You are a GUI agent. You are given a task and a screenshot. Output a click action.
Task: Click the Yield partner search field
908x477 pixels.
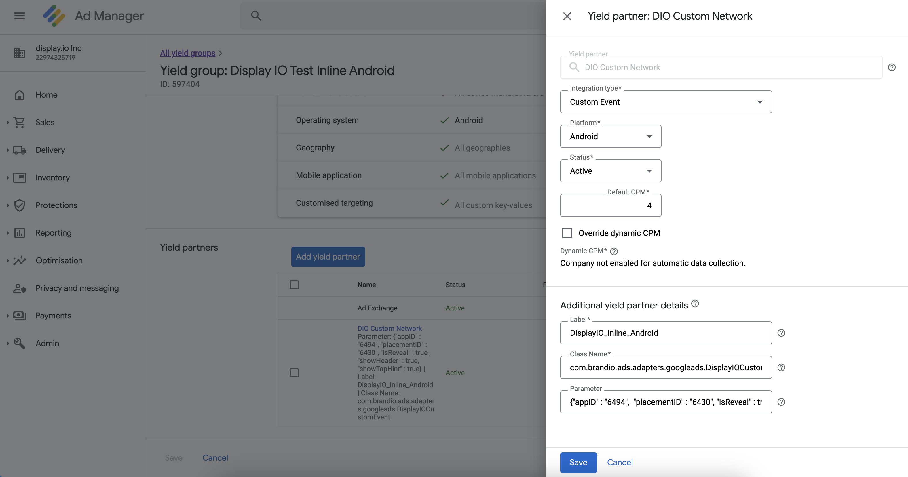pos(721,67)
